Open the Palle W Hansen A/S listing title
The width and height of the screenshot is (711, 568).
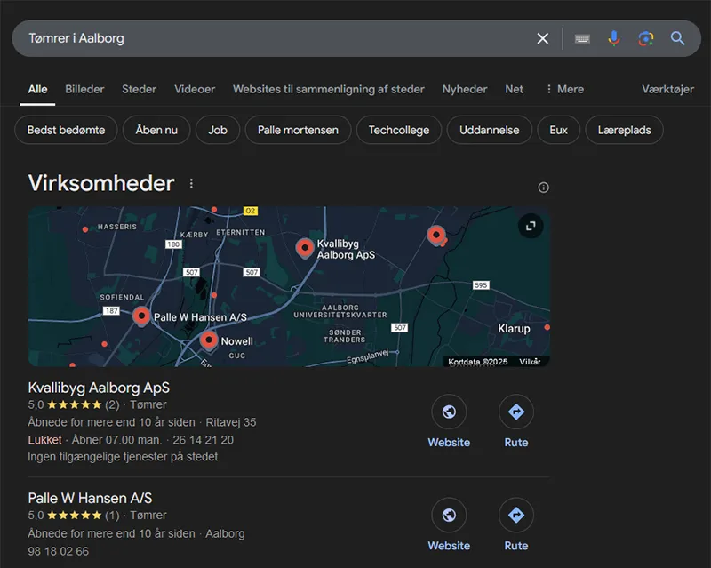tap(91, 498)
